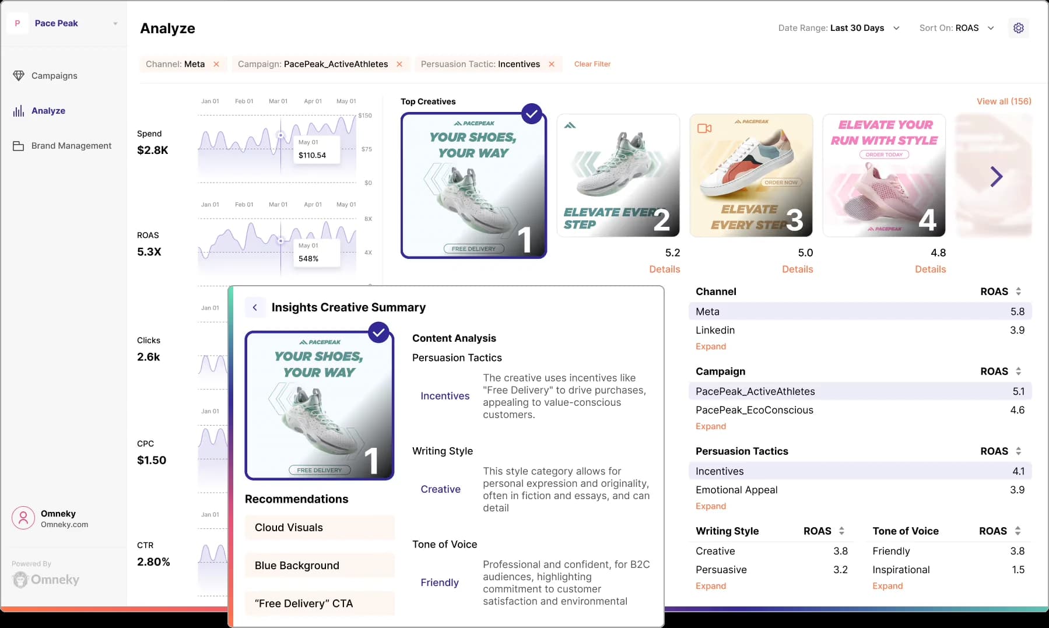
Task: Click Clear Filter to remove all filters
Action: tap(592, 64)
